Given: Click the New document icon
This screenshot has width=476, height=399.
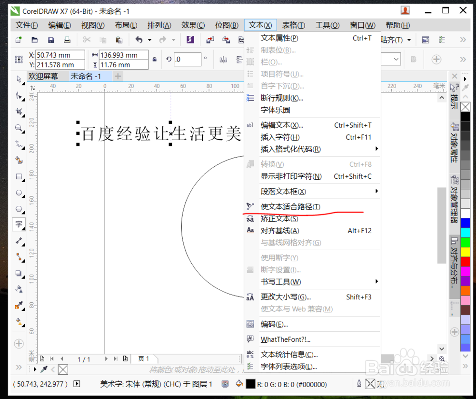Looking at the screenshot, I should (x=19, y=40).
